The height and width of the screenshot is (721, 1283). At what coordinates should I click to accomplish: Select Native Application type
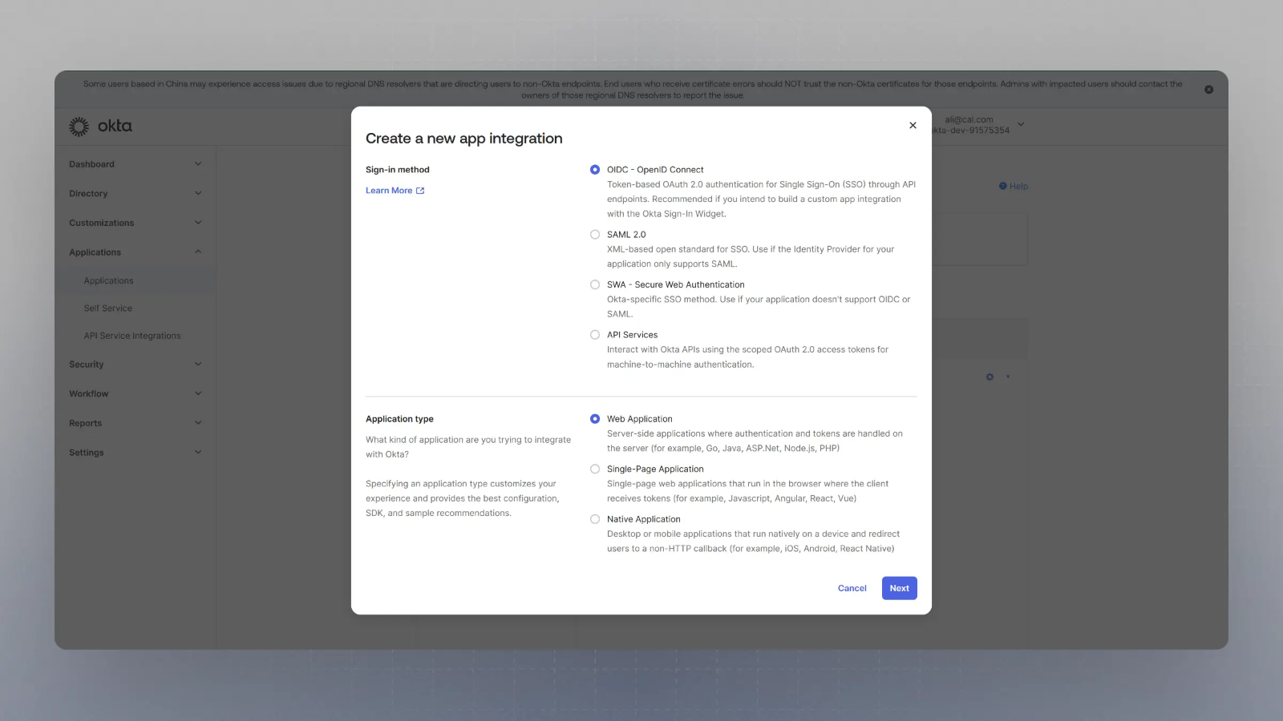tap(595, 519)
